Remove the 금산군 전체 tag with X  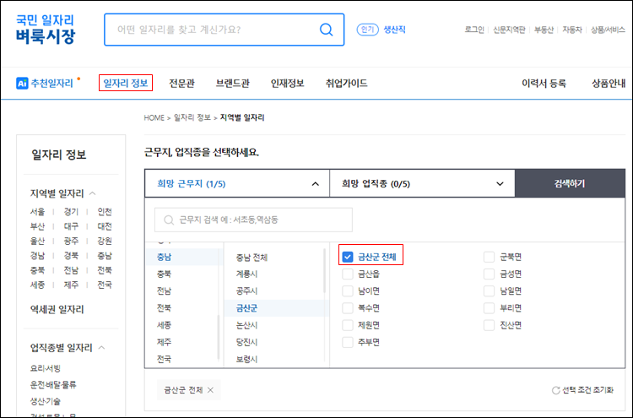point(210,390)
